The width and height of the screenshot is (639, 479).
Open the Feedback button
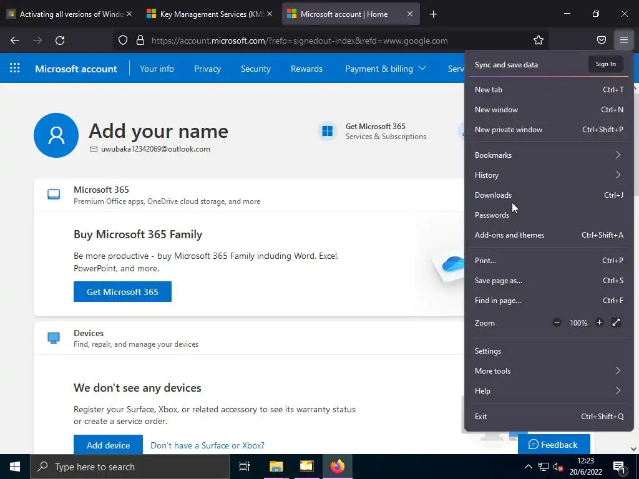[554, 444]
